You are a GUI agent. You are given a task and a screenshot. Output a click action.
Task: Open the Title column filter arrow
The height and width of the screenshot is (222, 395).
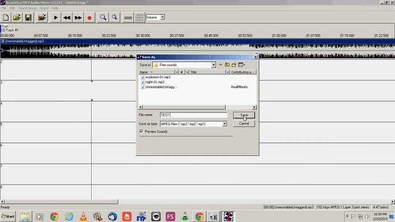[228, 72]
